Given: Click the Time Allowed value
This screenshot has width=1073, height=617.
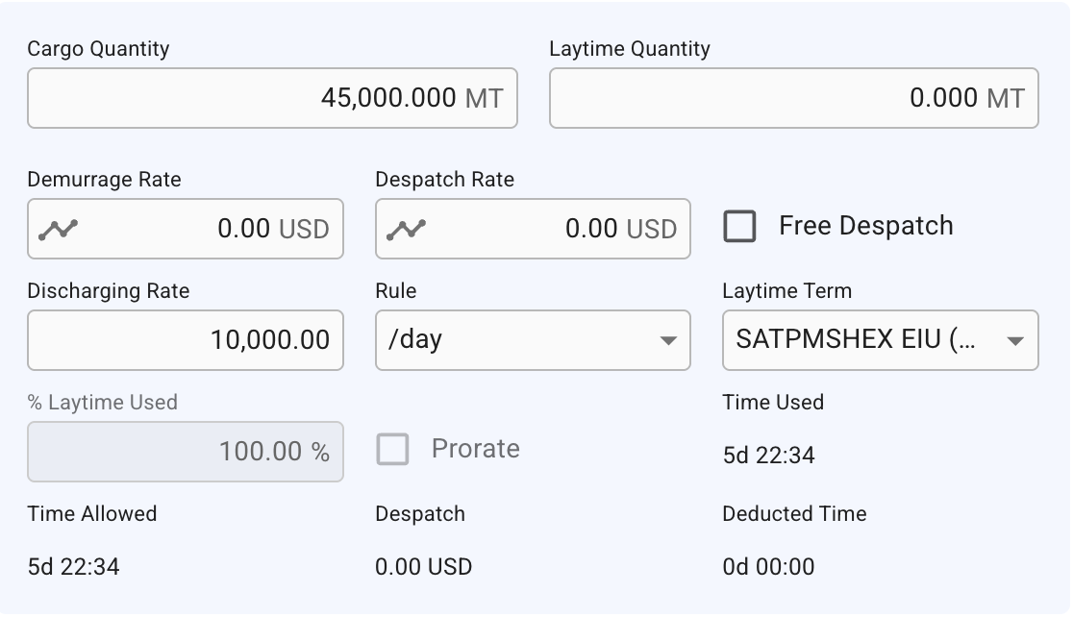Looking at the screenshot, I should [73, 566].
